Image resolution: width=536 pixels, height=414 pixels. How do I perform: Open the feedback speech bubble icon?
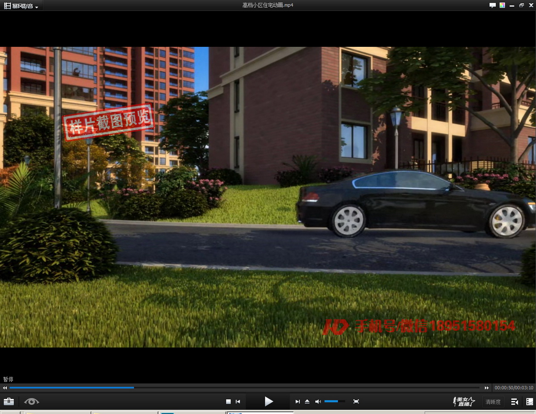(x=492, y=5)
